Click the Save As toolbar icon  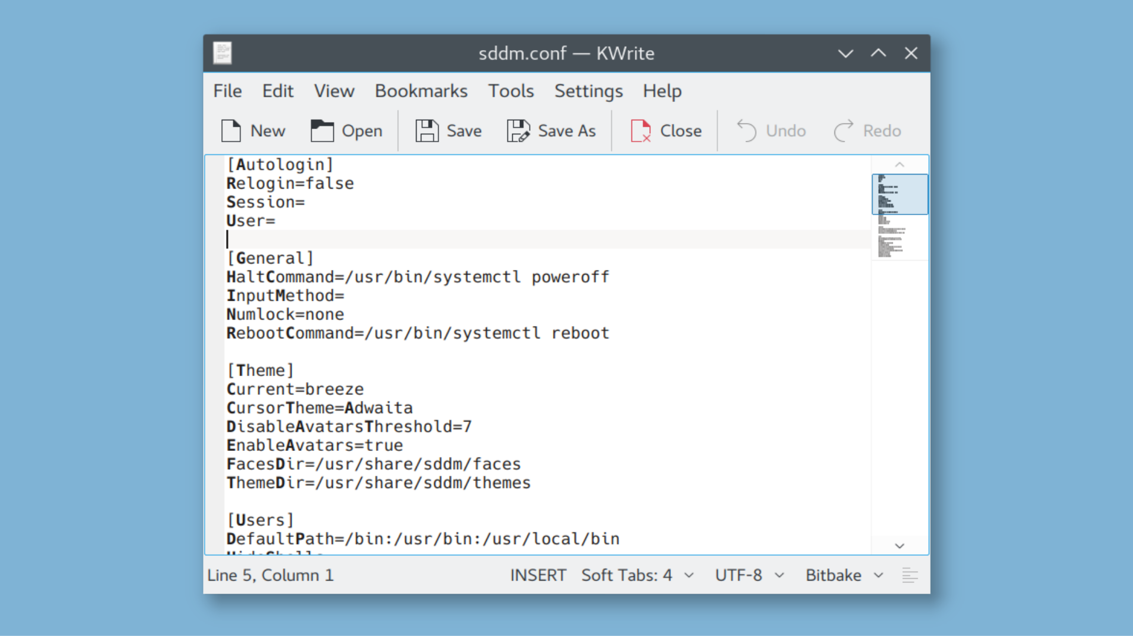[518, 131]
